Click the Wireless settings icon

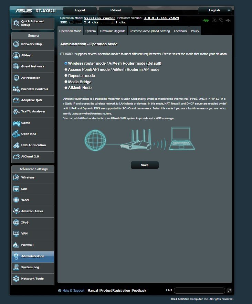16,177
